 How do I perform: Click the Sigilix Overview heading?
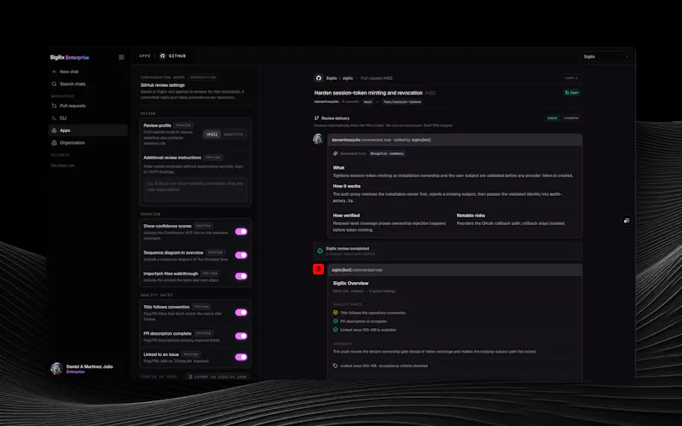pyautogui.click(x=350, y=283)
